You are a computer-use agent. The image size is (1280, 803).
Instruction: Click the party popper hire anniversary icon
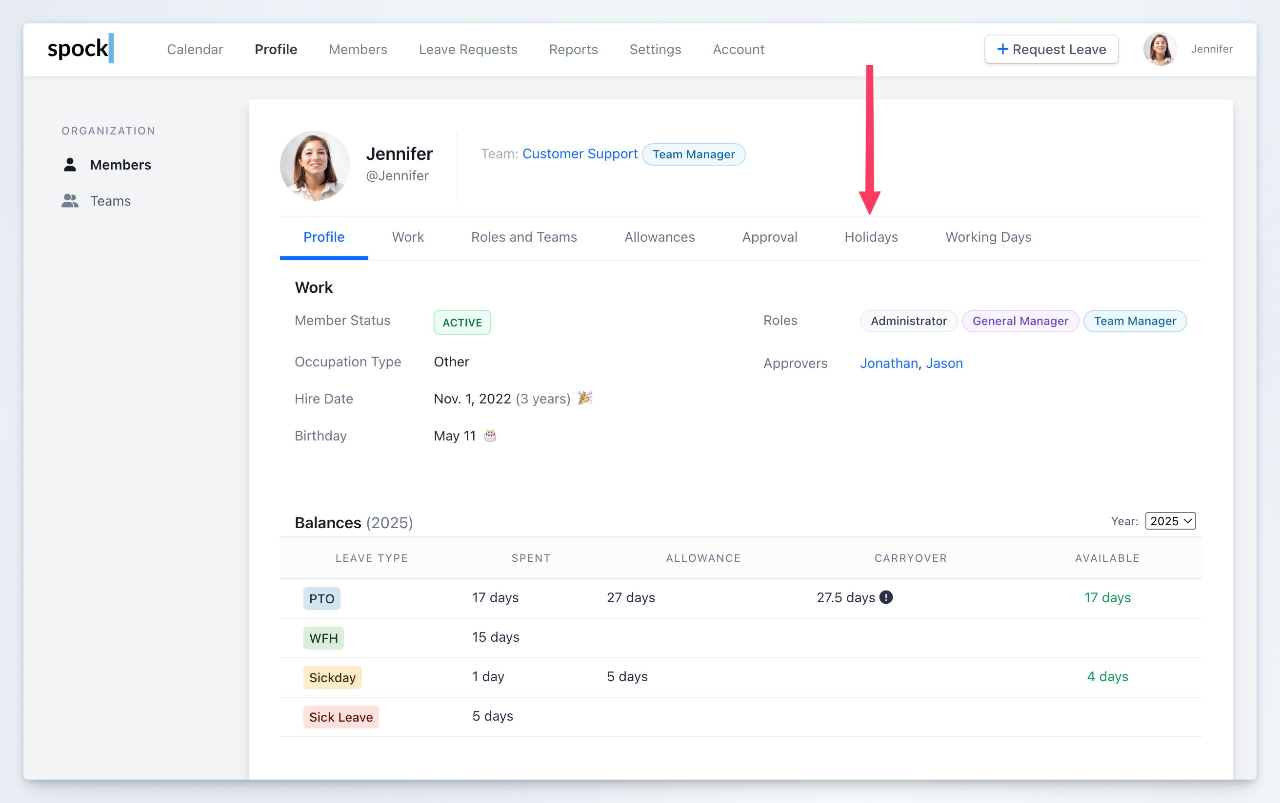click(x=585, y=398)
